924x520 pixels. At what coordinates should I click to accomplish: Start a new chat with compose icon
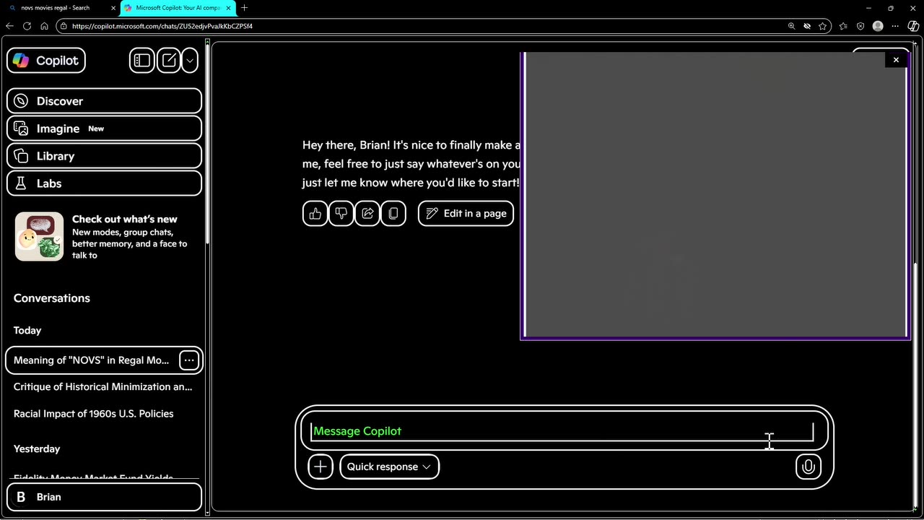169,61
